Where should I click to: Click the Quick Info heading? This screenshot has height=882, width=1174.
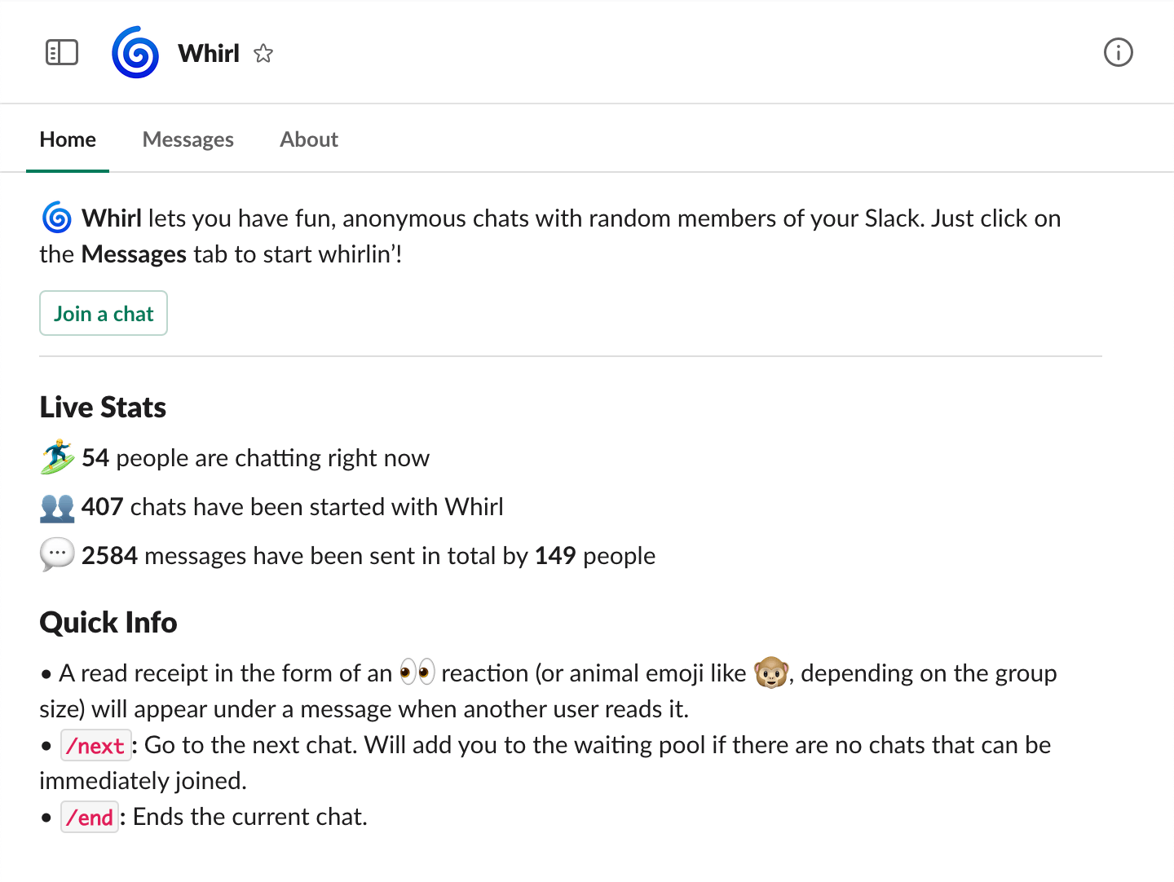(108, 622)
